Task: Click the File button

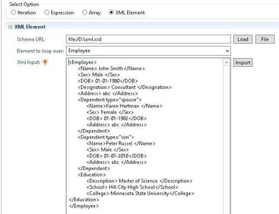Action: [265, 39]
